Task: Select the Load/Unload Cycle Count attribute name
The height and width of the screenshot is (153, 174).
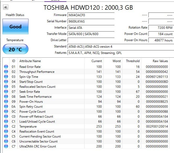Action: 37,122
